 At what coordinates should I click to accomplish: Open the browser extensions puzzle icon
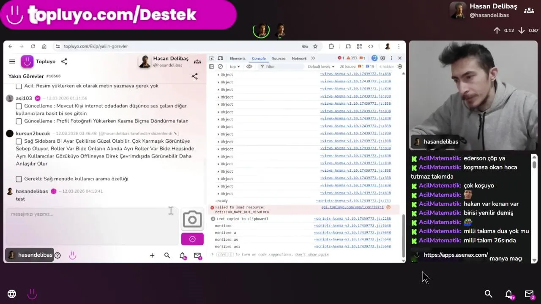tap(331, 46)
